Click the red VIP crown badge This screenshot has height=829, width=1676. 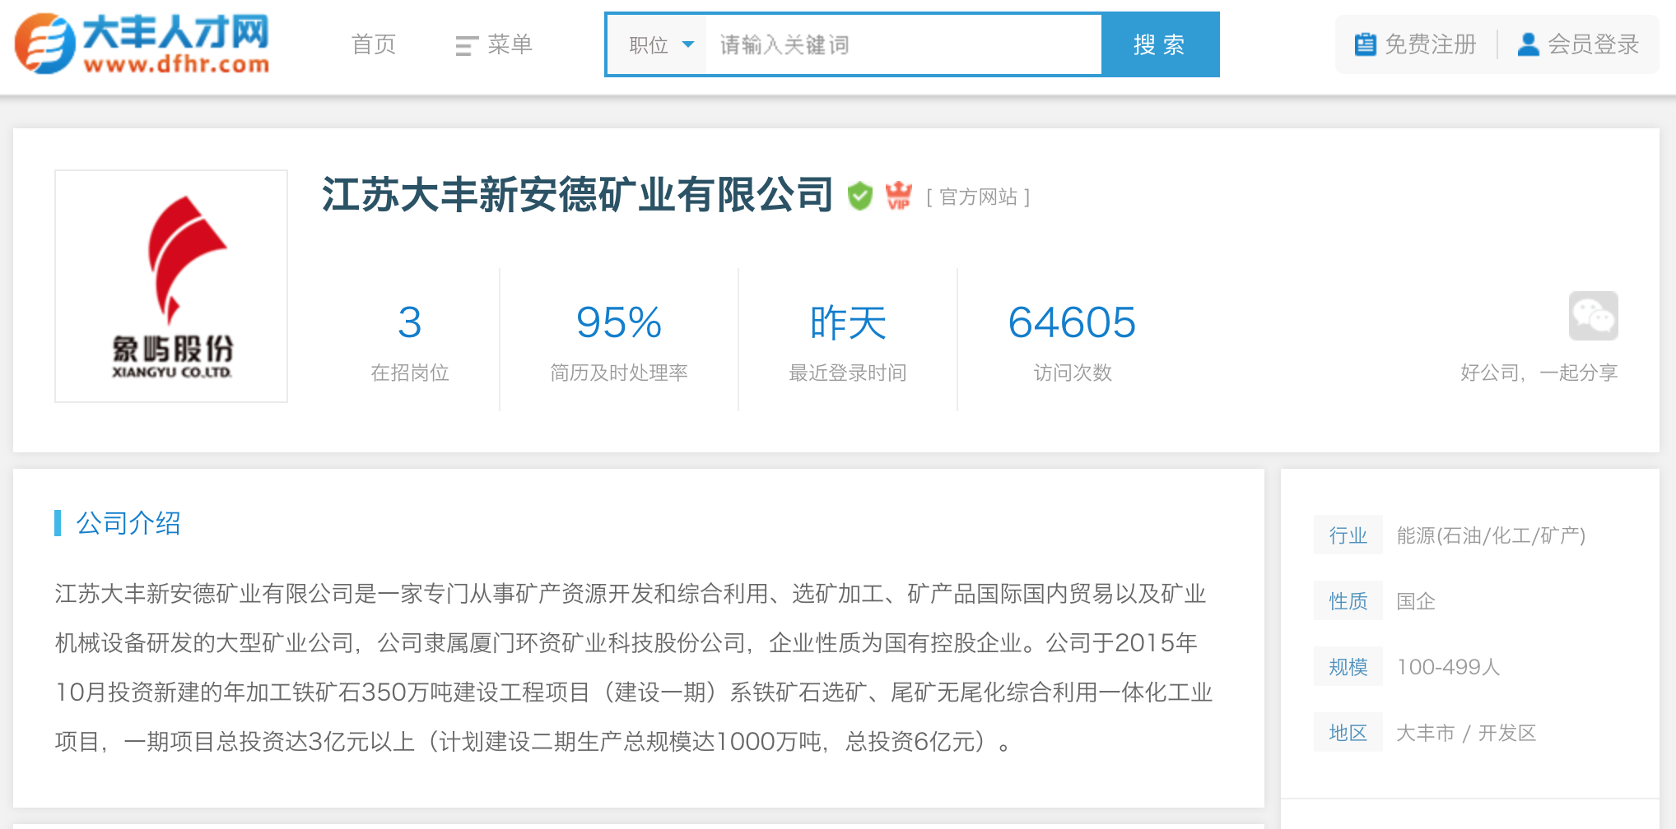[898, 196]
